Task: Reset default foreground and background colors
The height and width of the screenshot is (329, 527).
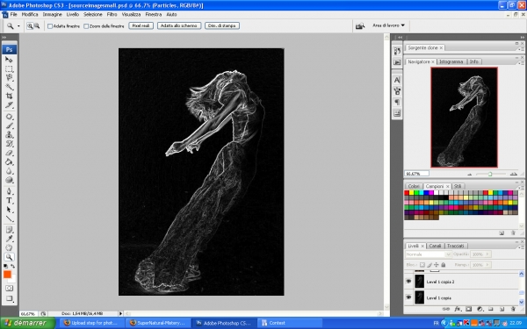Action: (x=6, y=266)
